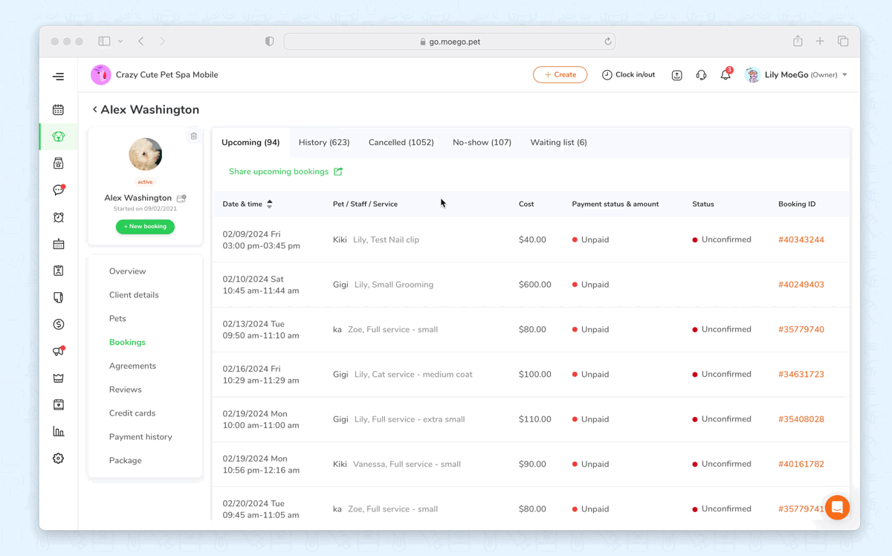The width and height of the screenshot is (892, 556).
Task: Open Package in client menu
Action: point(125,461)
